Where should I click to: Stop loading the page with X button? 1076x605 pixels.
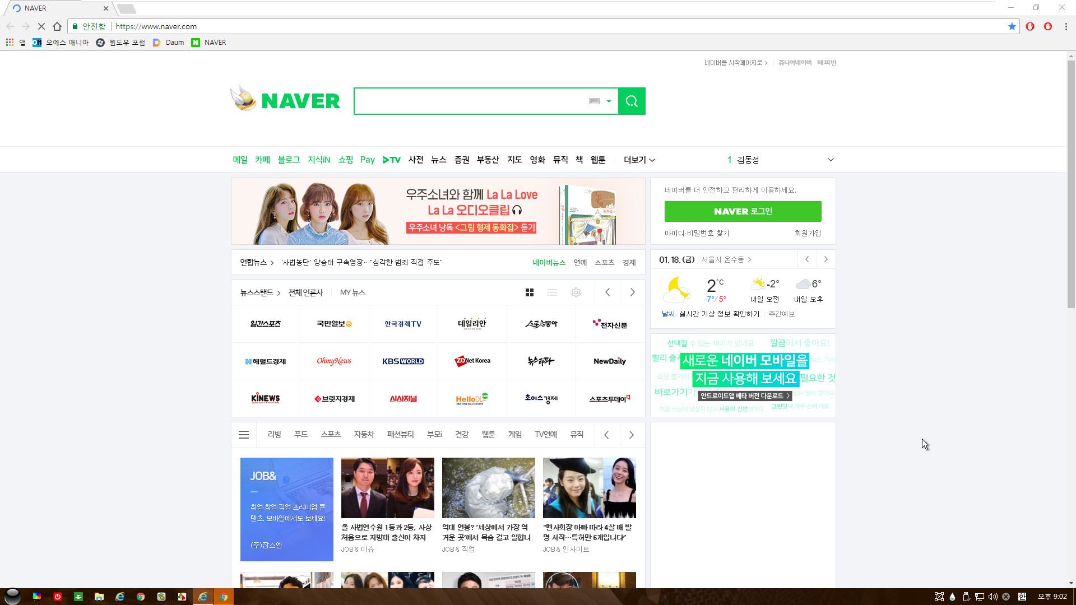tap(41, 26)
